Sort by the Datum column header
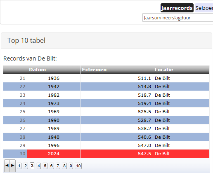This screenshot has height=173, width=213. [54, 70]
